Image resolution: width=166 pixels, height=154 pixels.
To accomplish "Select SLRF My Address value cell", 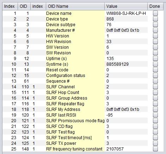I will (x=126, y=109).
